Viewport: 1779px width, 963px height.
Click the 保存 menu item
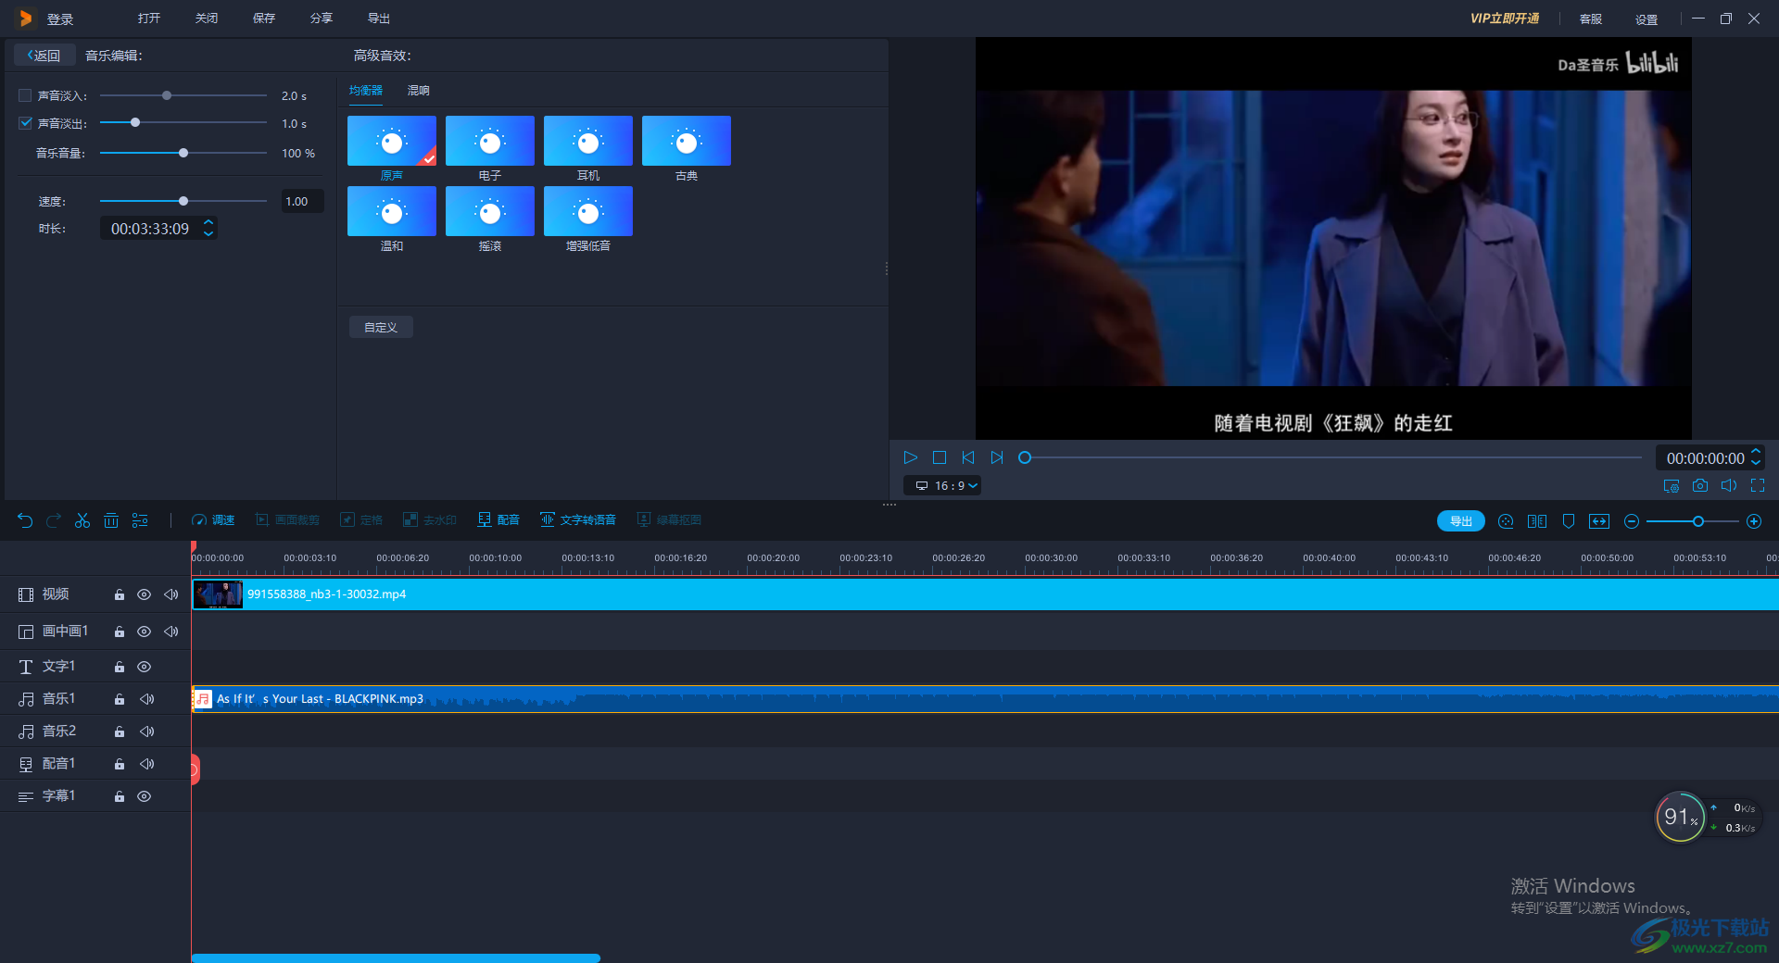point(264,19)
